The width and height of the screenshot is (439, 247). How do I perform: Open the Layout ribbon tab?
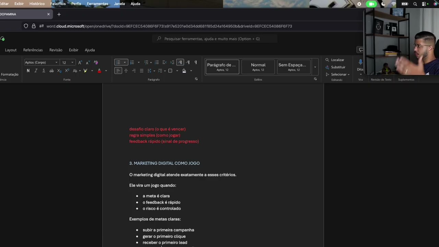pyautogui.click(x=11, y=50)
